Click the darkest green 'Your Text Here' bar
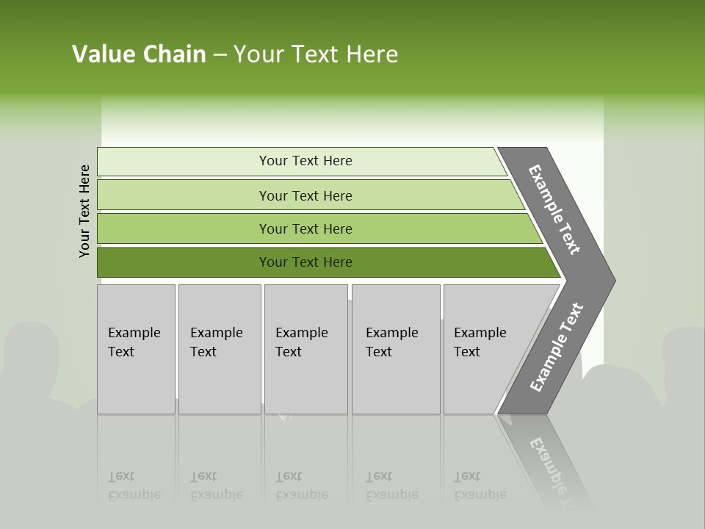Image resolution: width=705 pixels, height=529 pixels. click(x=329, y=262)
